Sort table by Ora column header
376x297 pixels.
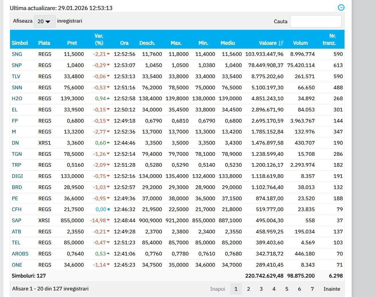124,43
